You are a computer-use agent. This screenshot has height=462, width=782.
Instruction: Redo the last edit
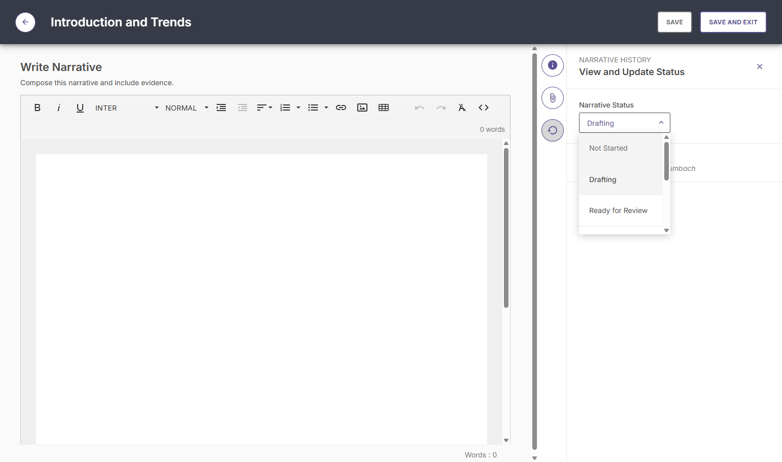tap(441, 108)
